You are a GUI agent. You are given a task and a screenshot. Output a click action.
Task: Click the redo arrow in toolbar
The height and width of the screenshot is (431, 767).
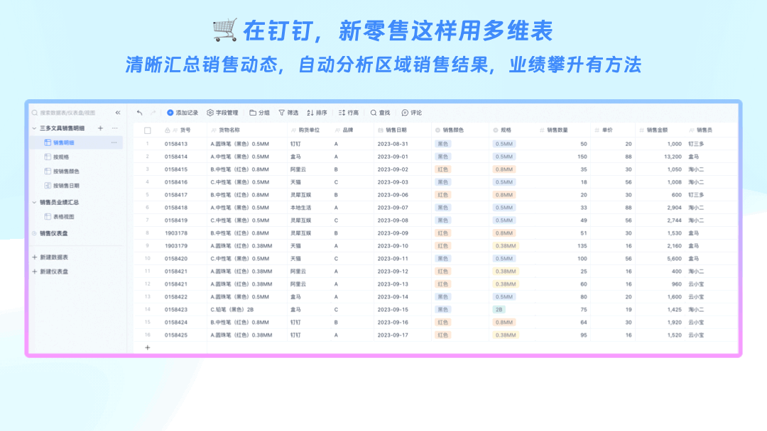[153, 113]
